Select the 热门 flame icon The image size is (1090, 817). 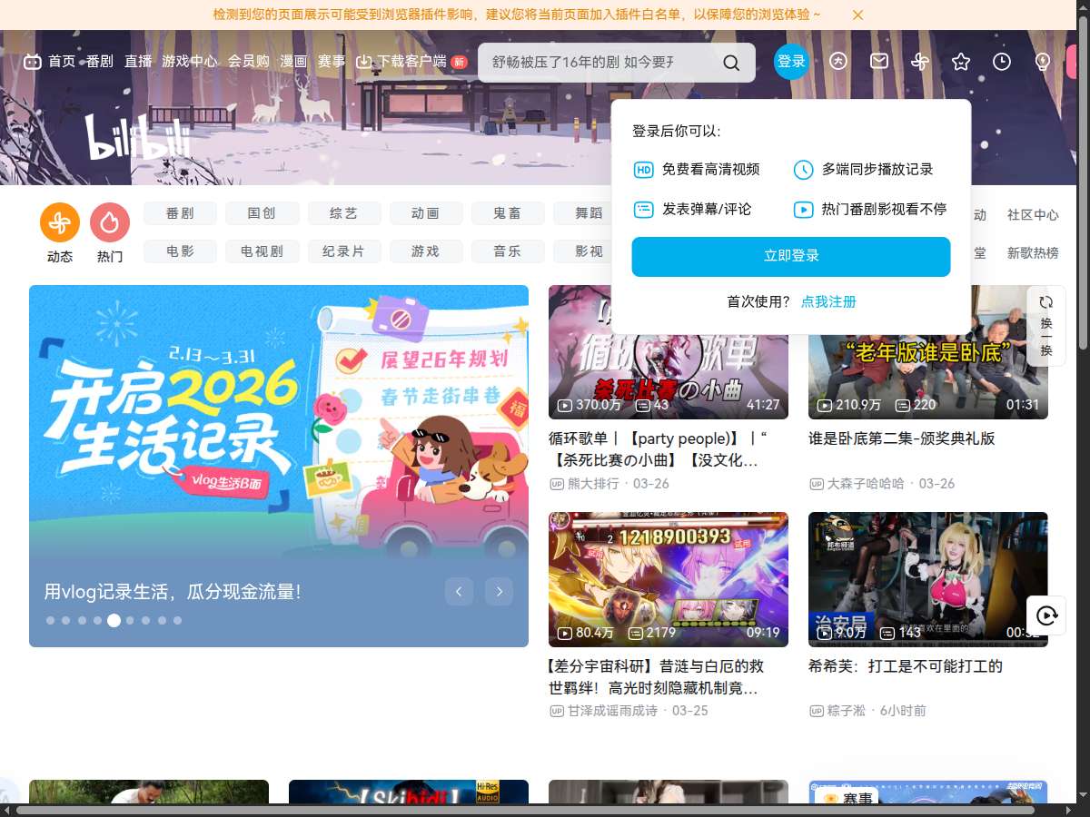(x=110, y=222)
